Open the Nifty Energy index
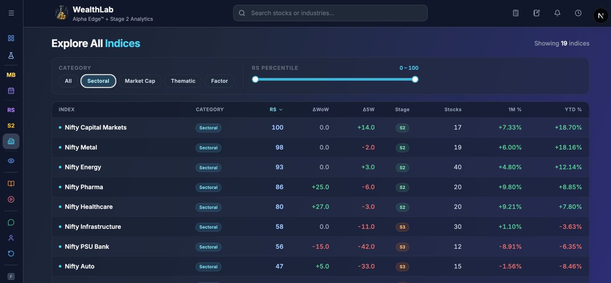 pos(83,167)
